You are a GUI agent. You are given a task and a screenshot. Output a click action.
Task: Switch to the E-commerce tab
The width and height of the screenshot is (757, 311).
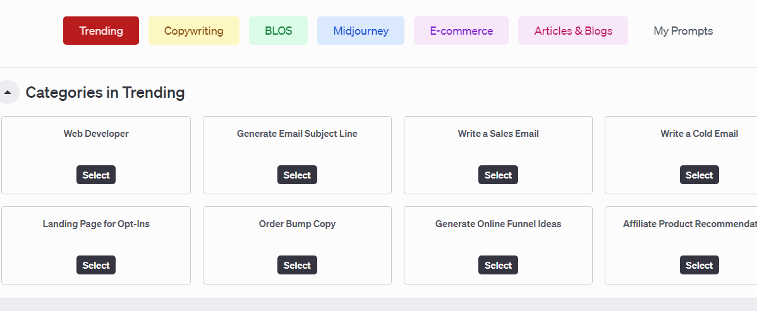[x=461, y=31]
